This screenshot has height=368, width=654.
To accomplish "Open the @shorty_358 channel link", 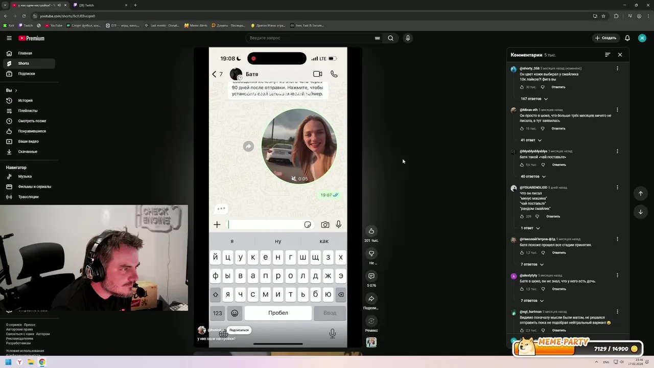I will click(529, 68).
